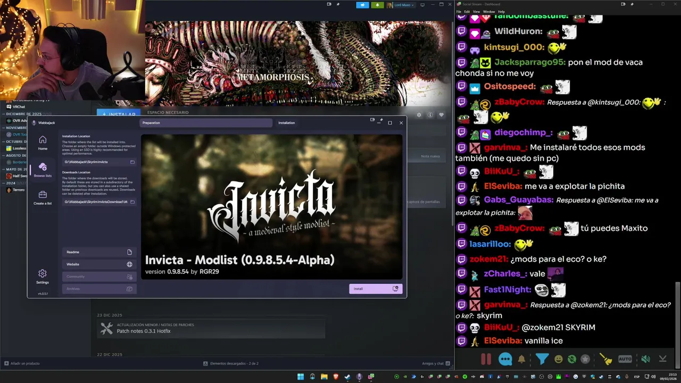
Task: Open the game info icon in Steam
Action: (430, 115)
